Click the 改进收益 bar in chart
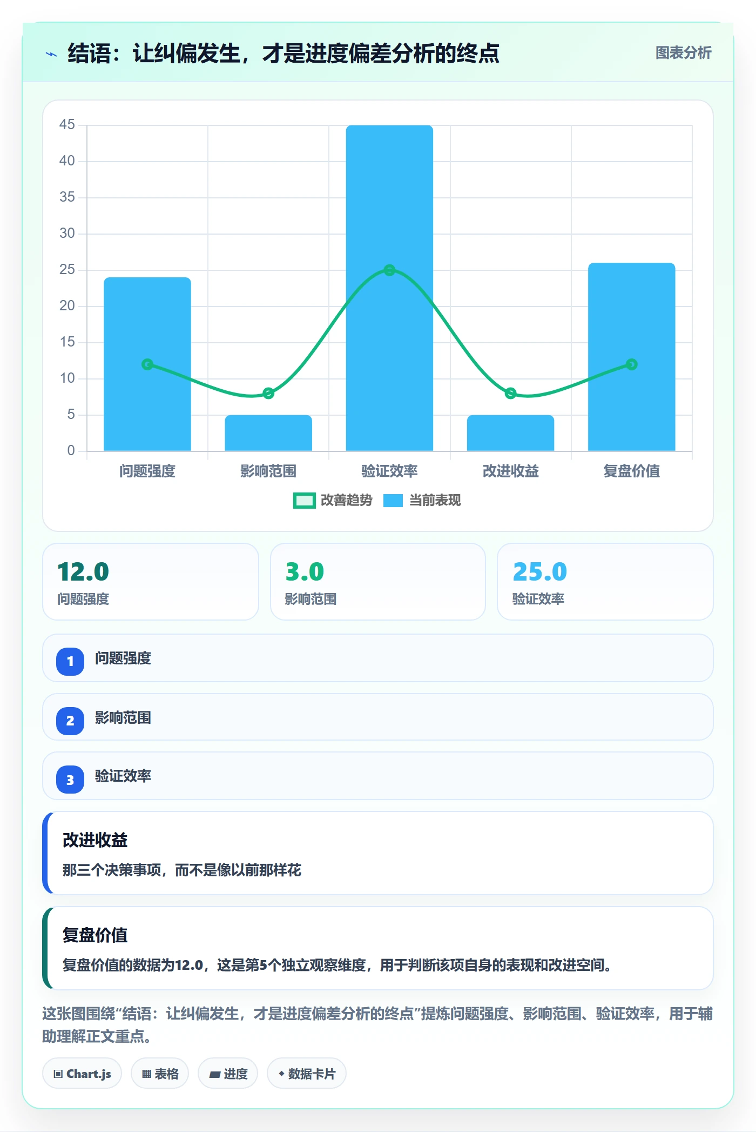 [x=510, y=432]
